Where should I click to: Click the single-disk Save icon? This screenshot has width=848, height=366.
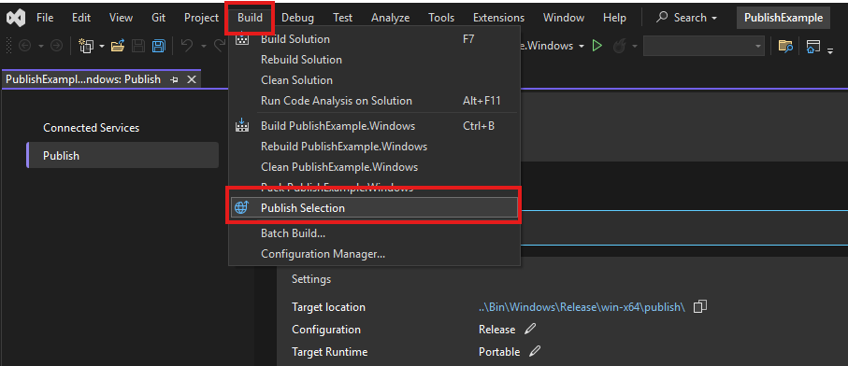pyautogui.click(x=138, y=46)
